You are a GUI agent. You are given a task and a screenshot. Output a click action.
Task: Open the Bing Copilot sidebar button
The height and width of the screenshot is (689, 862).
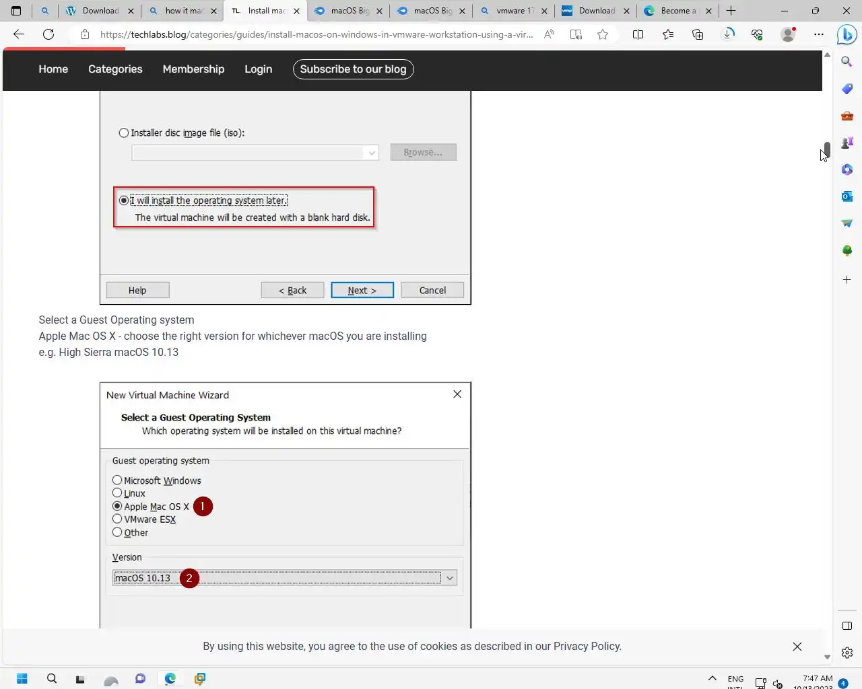pyautogui.click(x=847, y=34)
